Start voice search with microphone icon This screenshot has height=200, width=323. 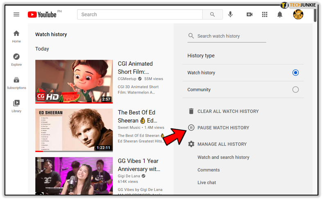point(230,14)
